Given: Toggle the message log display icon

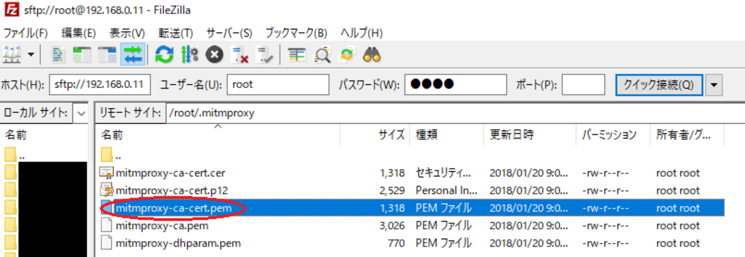Looking at the screenshot, I should pyautogui.click(x=57, y=55).
